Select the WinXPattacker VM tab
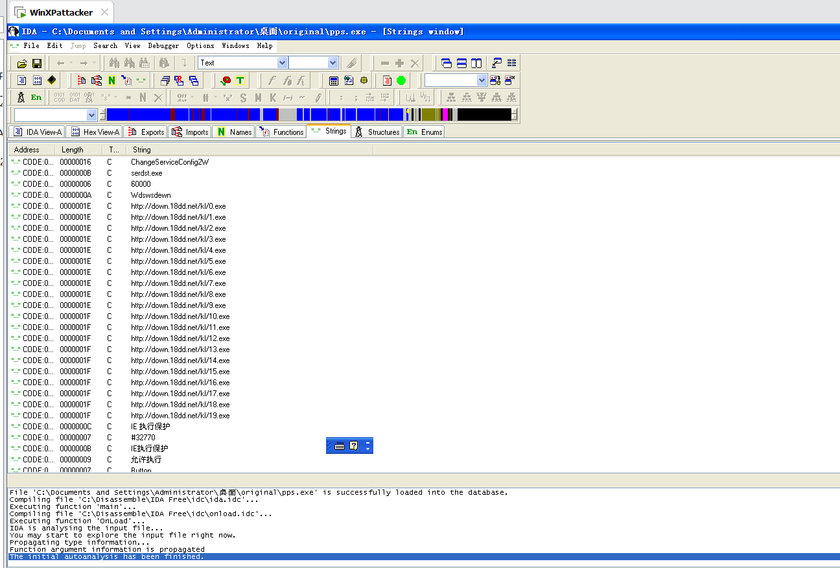 61,12
